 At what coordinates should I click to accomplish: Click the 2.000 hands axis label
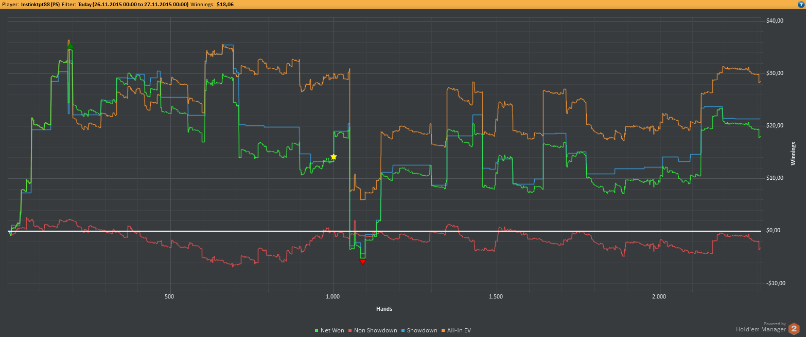click(x=659, y=296)
